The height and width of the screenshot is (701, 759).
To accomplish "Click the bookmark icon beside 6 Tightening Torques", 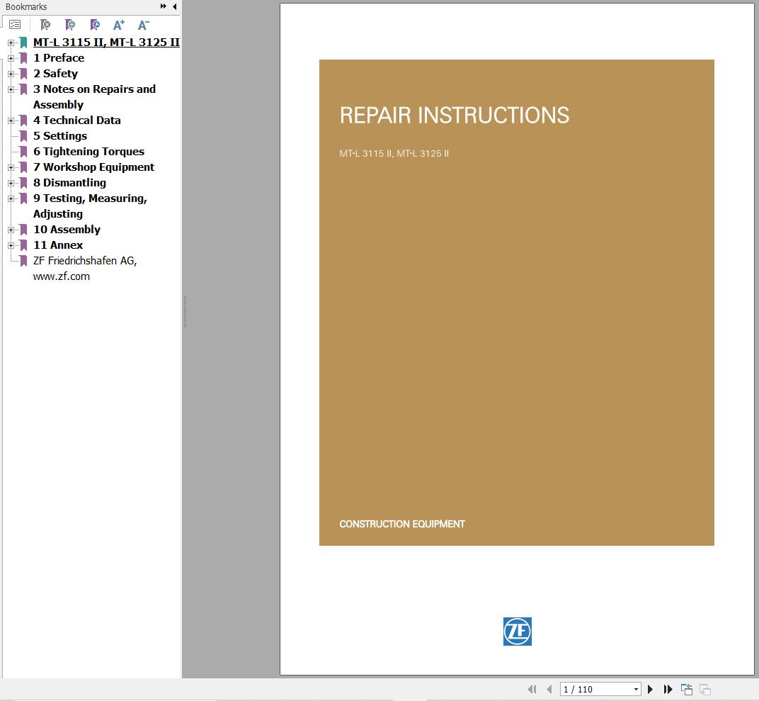I will pos(23,152).
